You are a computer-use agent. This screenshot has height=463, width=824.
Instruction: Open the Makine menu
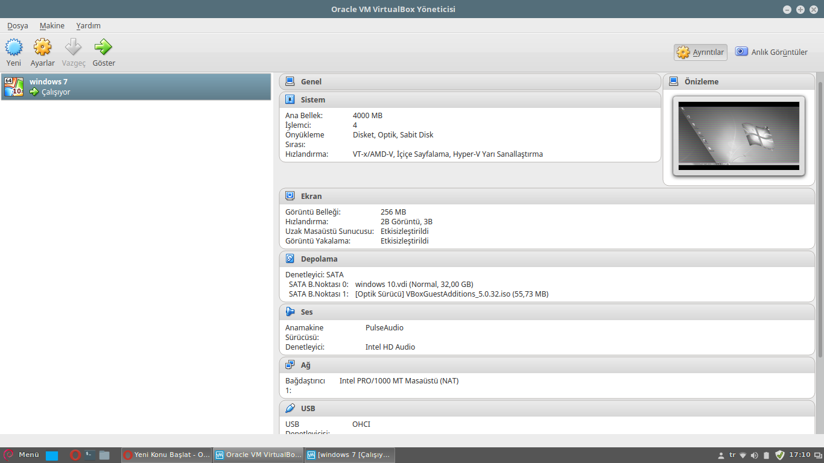pyautogui.click(x=52, y=26)
